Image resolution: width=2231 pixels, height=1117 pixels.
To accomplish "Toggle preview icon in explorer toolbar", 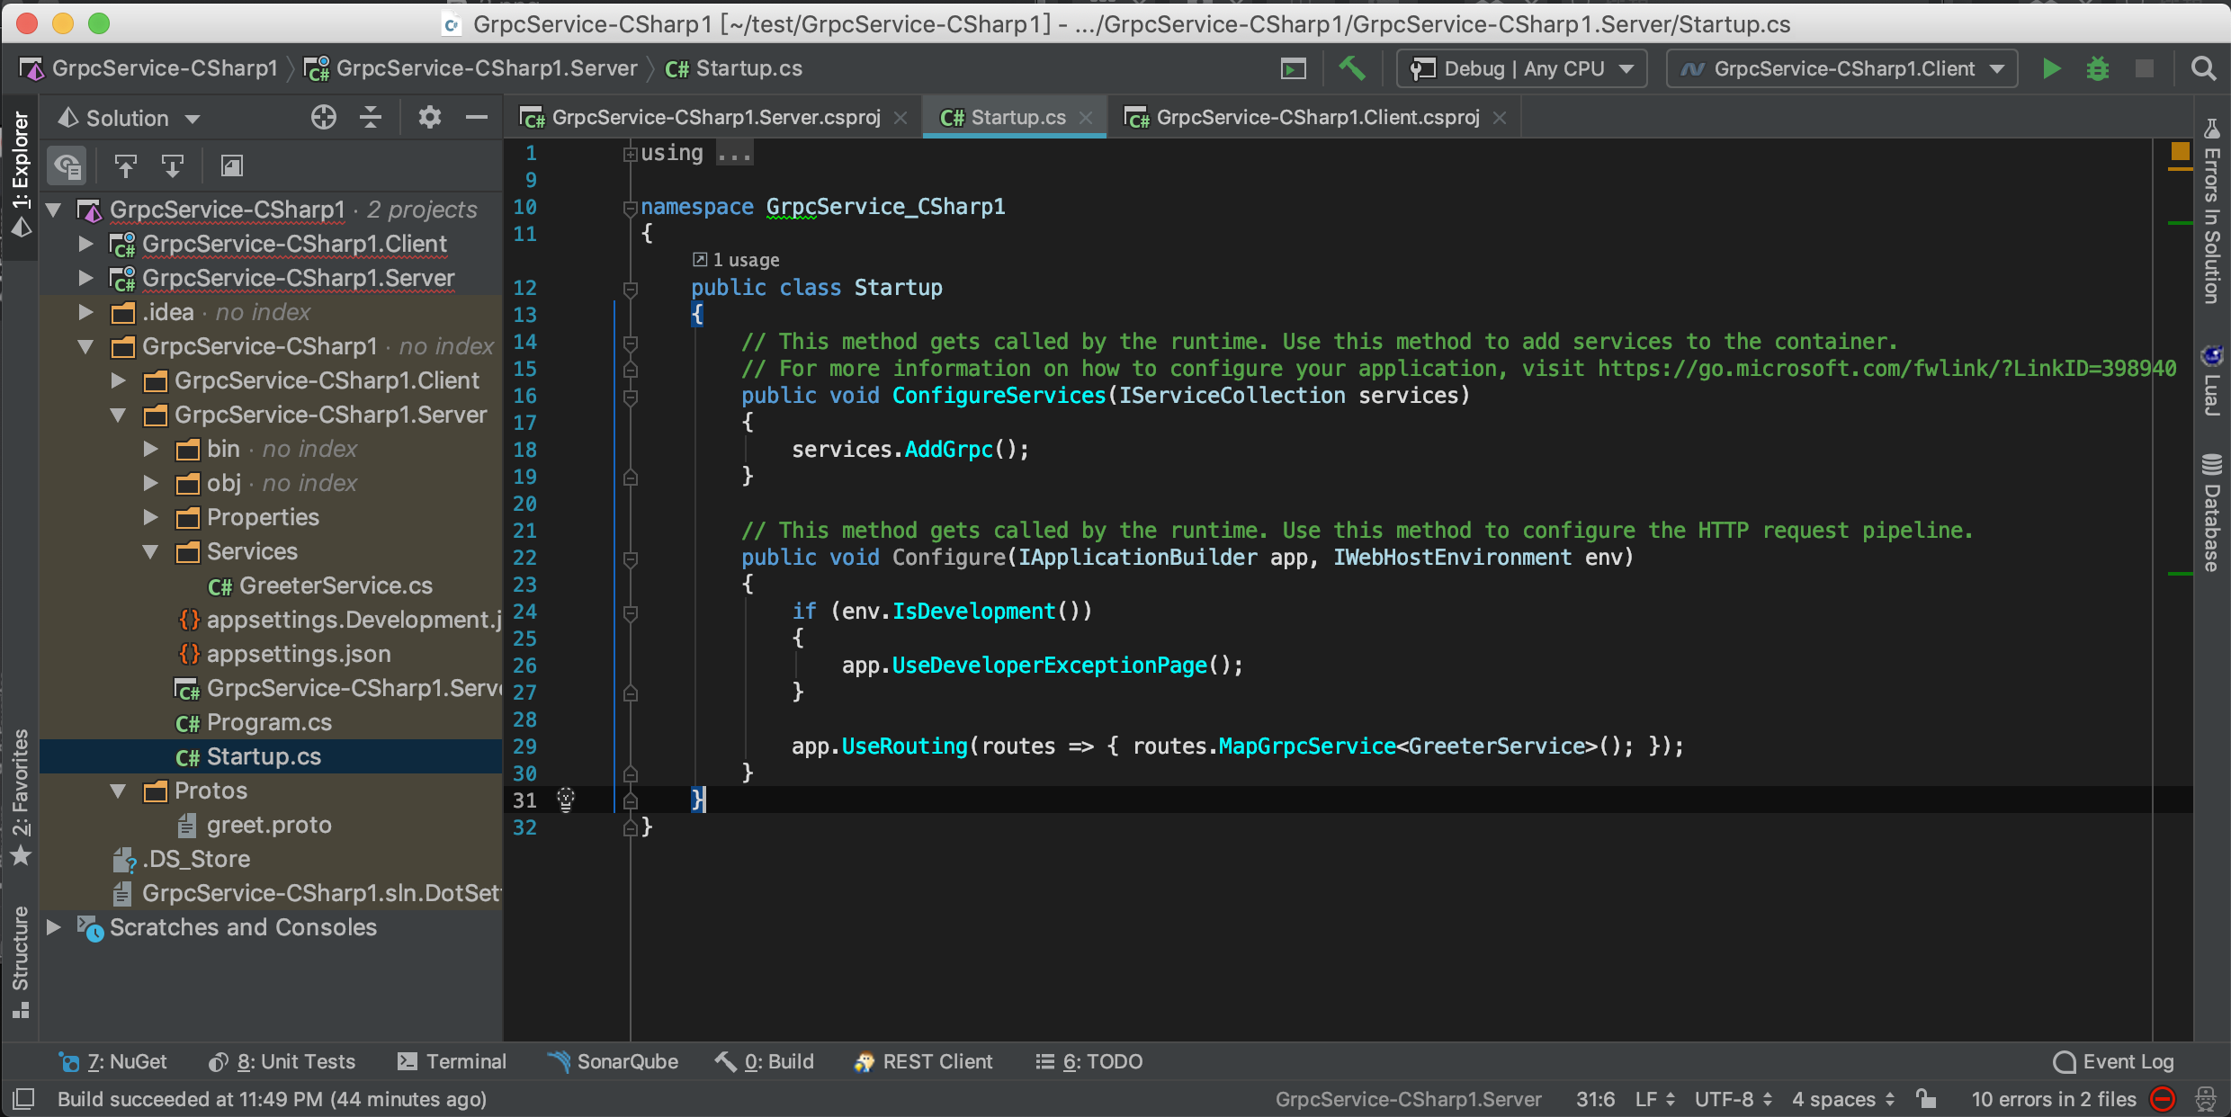I will coord(231,165).
